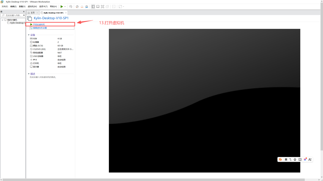
Task: Open the snapshot manager toolbar icon
Action: pos(87,7)
